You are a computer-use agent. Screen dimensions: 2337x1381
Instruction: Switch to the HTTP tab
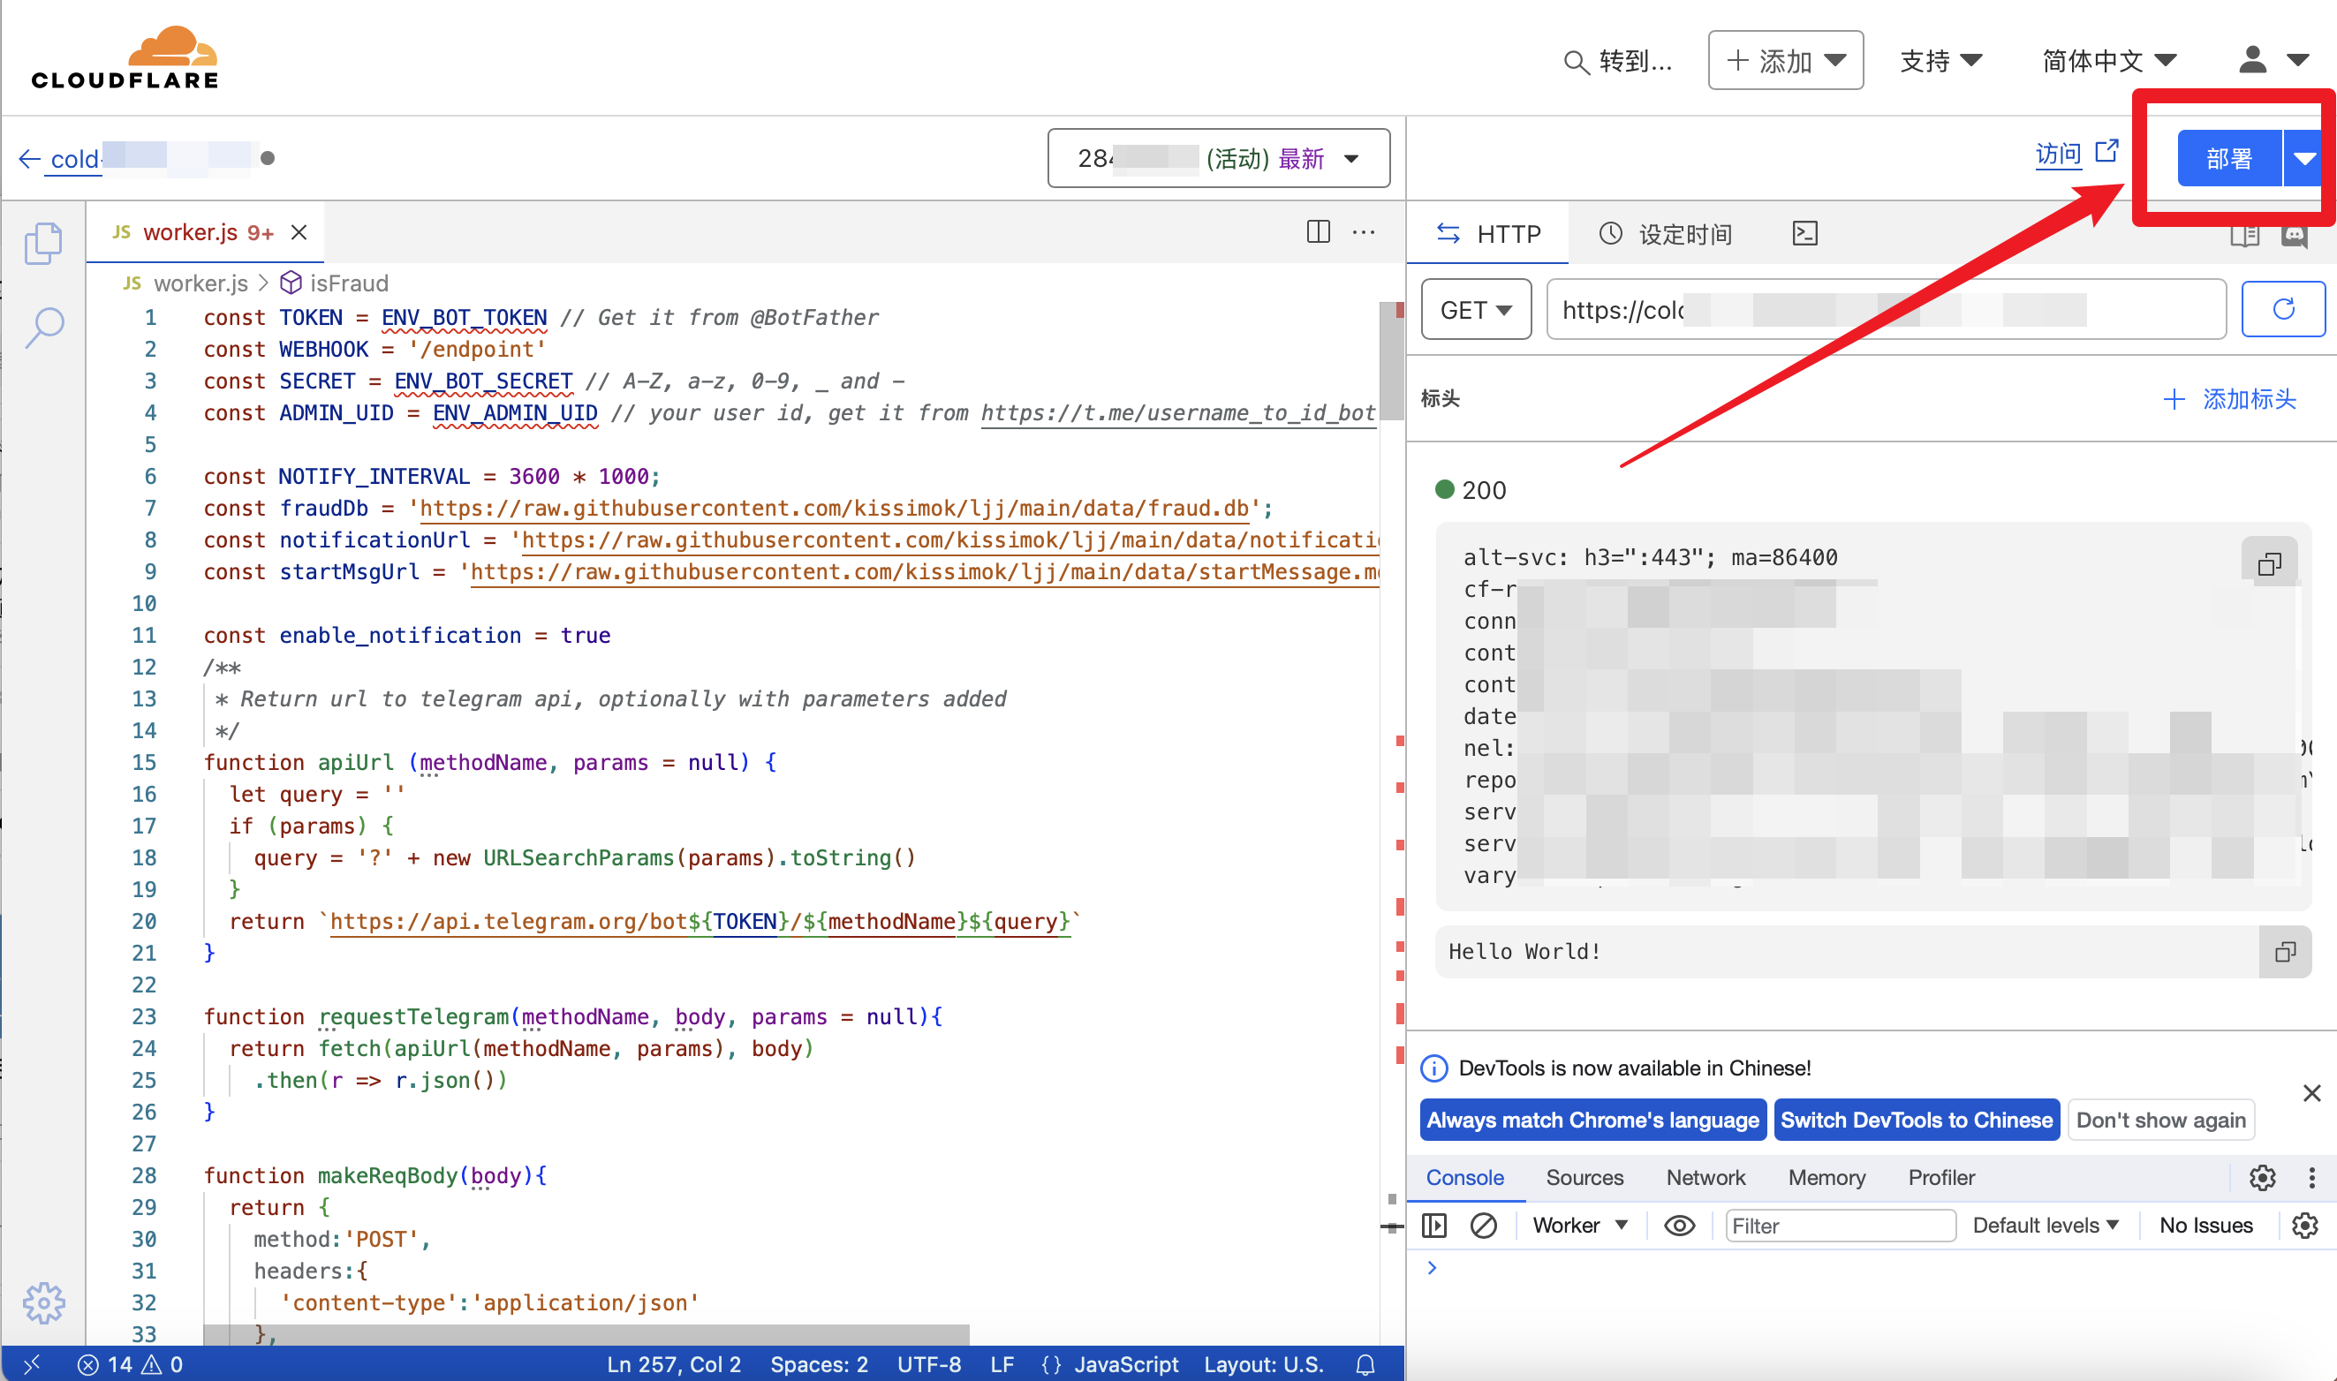(1488, 234)
